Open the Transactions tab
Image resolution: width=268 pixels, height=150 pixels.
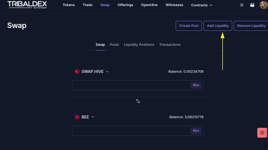(170, 45)
